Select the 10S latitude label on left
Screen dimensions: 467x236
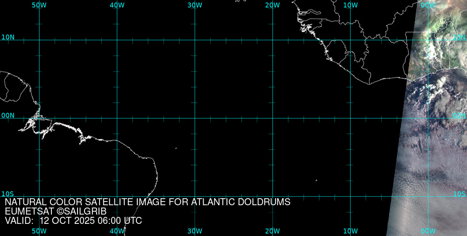8,194
